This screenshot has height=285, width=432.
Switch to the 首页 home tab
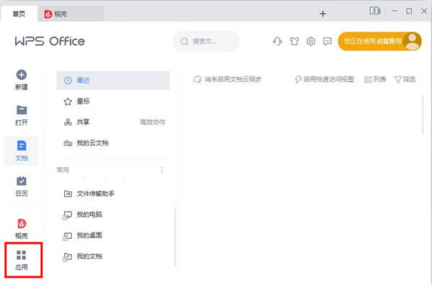pos(19,14)
